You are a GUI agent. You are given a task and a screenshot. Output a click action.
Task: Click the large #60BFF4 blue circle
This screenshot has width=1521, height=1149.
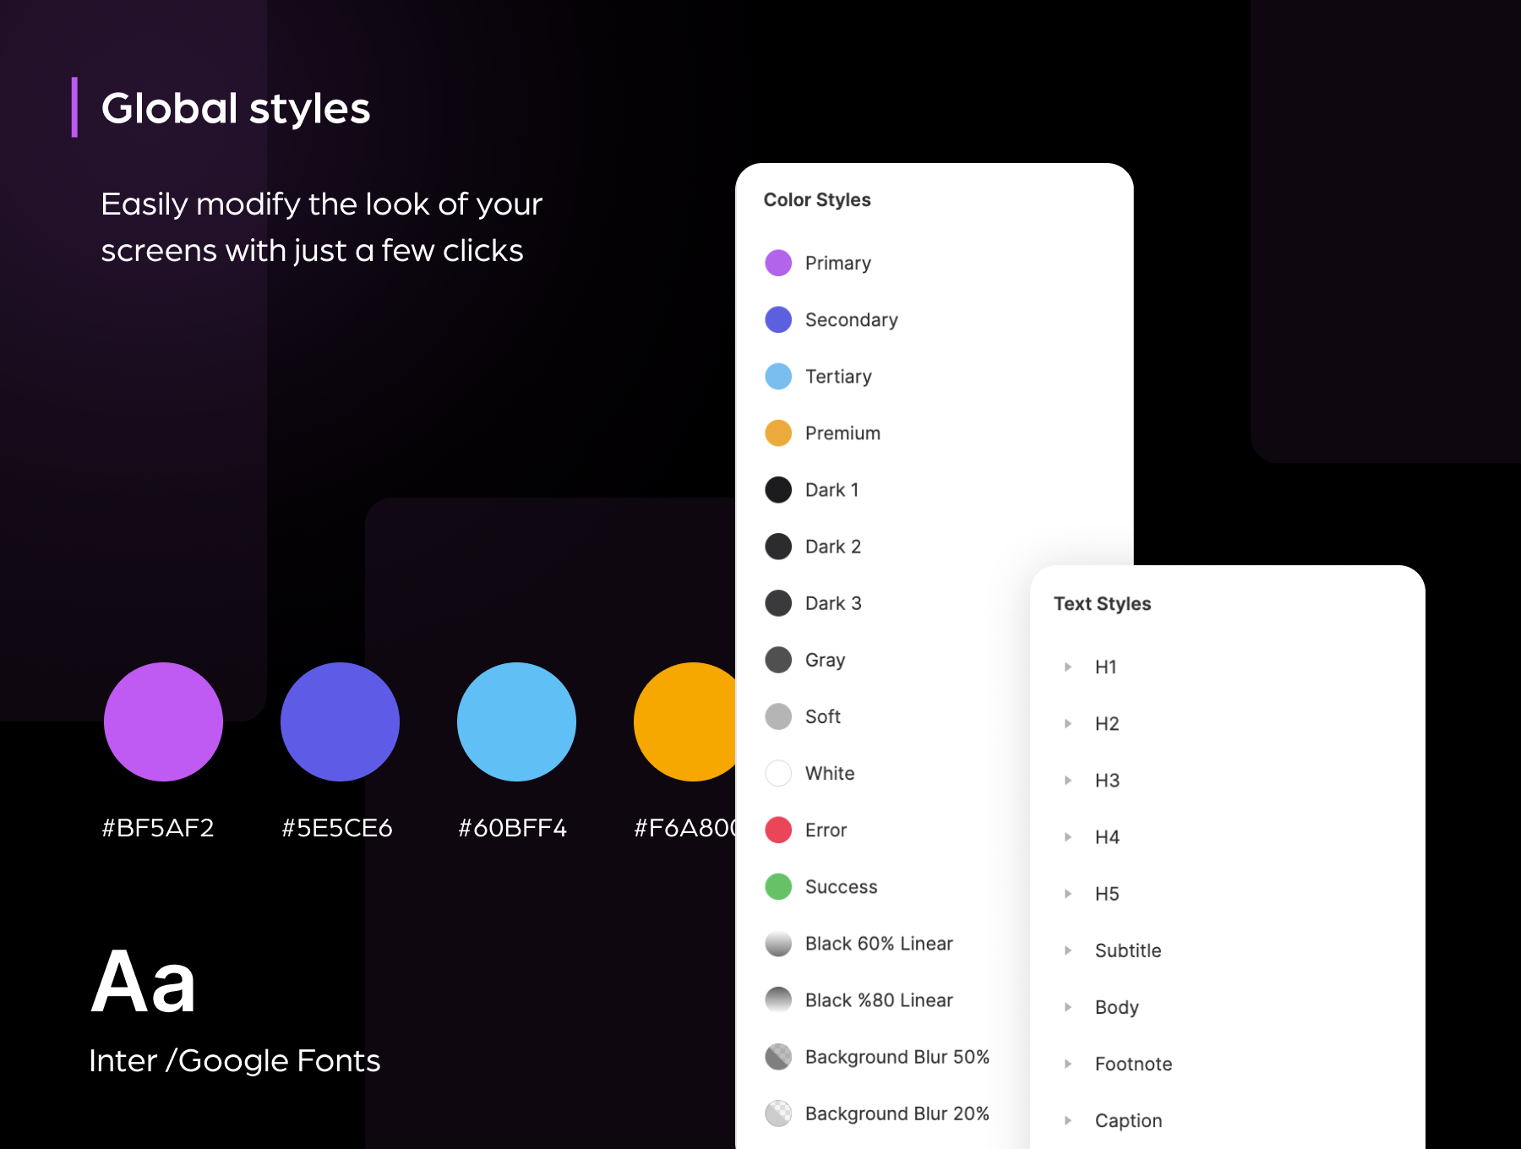point(516,722)
